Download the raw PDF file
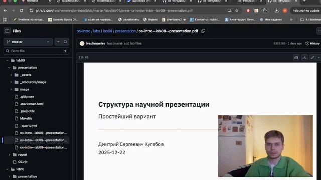The height and width of the screenshot is (180, 321). [x=304, y=58]
